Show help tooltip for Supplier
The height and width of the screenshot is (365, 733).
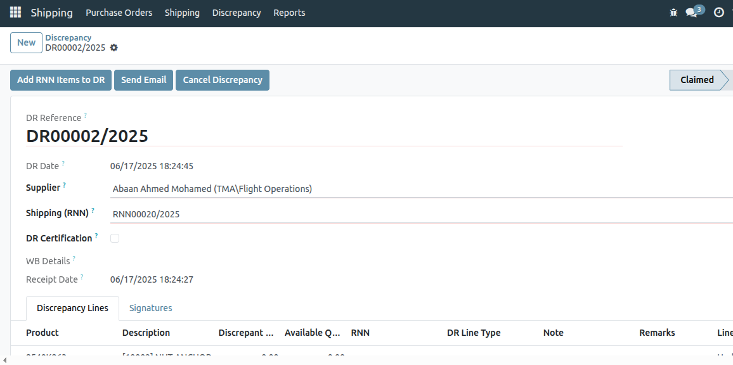(x=65, y=185)
